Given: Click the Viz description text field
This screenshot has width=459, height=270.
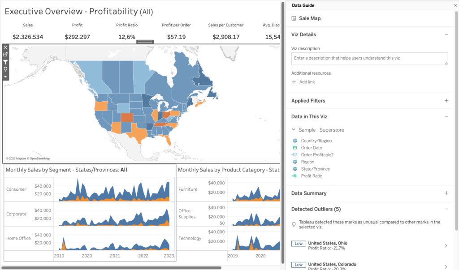Looking at the screenshot, I should tap(369, 59).
